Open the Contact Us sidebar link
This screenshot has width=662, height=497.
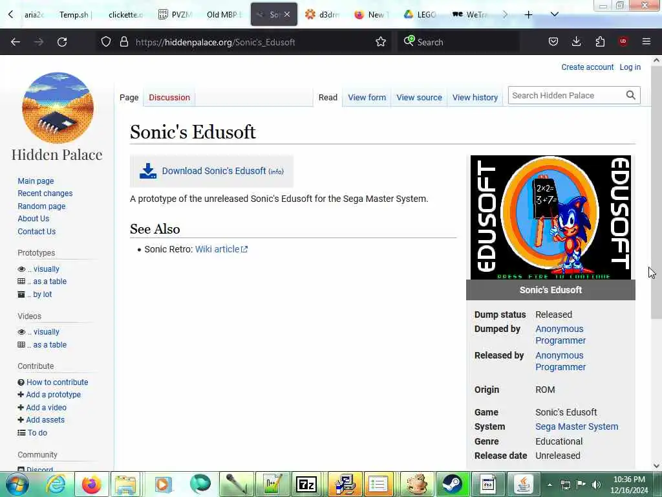point(37,232)
